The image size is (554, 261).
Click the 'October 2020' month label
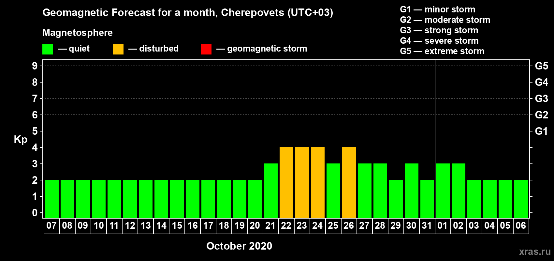(239, 246)
